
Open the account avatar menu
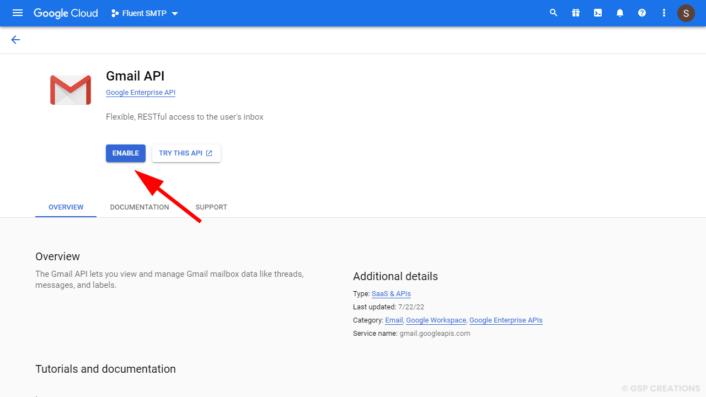[686, 13]
